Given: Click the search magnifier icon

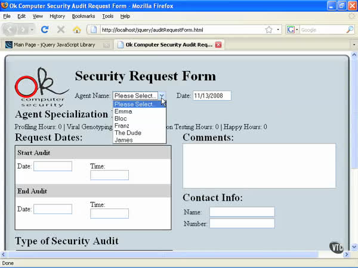Looking at the screenshot, I should click(350, 29).
